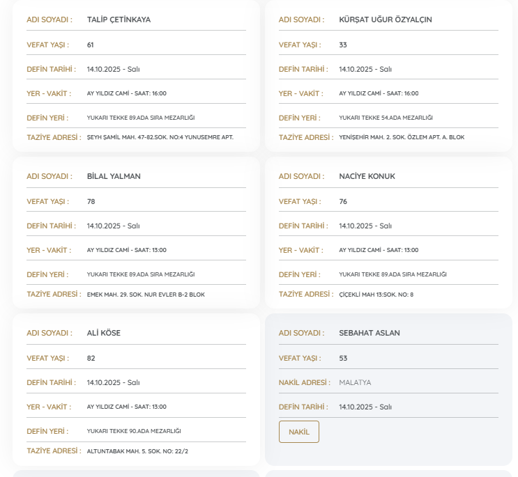This screenshot has height=477, width=518.
Task: Click the Altuntabak Mah. condolence address
Action: pos(137,451)
